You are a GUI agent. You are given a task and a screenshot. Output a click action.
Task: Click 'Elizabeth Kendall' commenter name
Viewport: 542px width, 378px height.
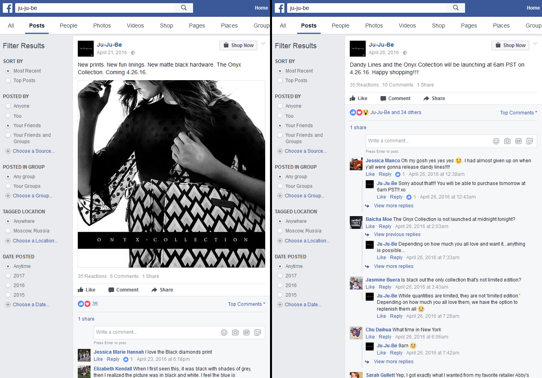tap(112, 369)
